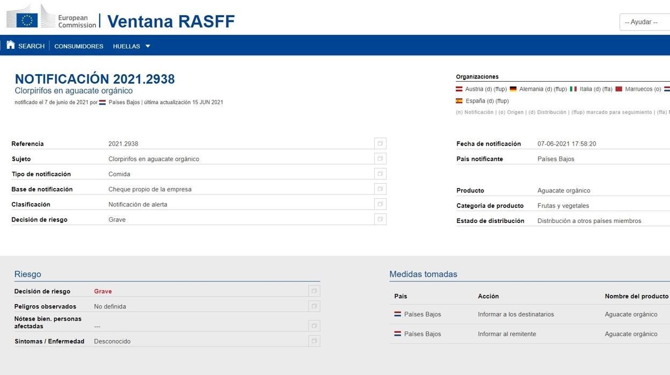670x375 pixels.
Task: Click copy icon for Base de notificación
Action: [380, 189]
